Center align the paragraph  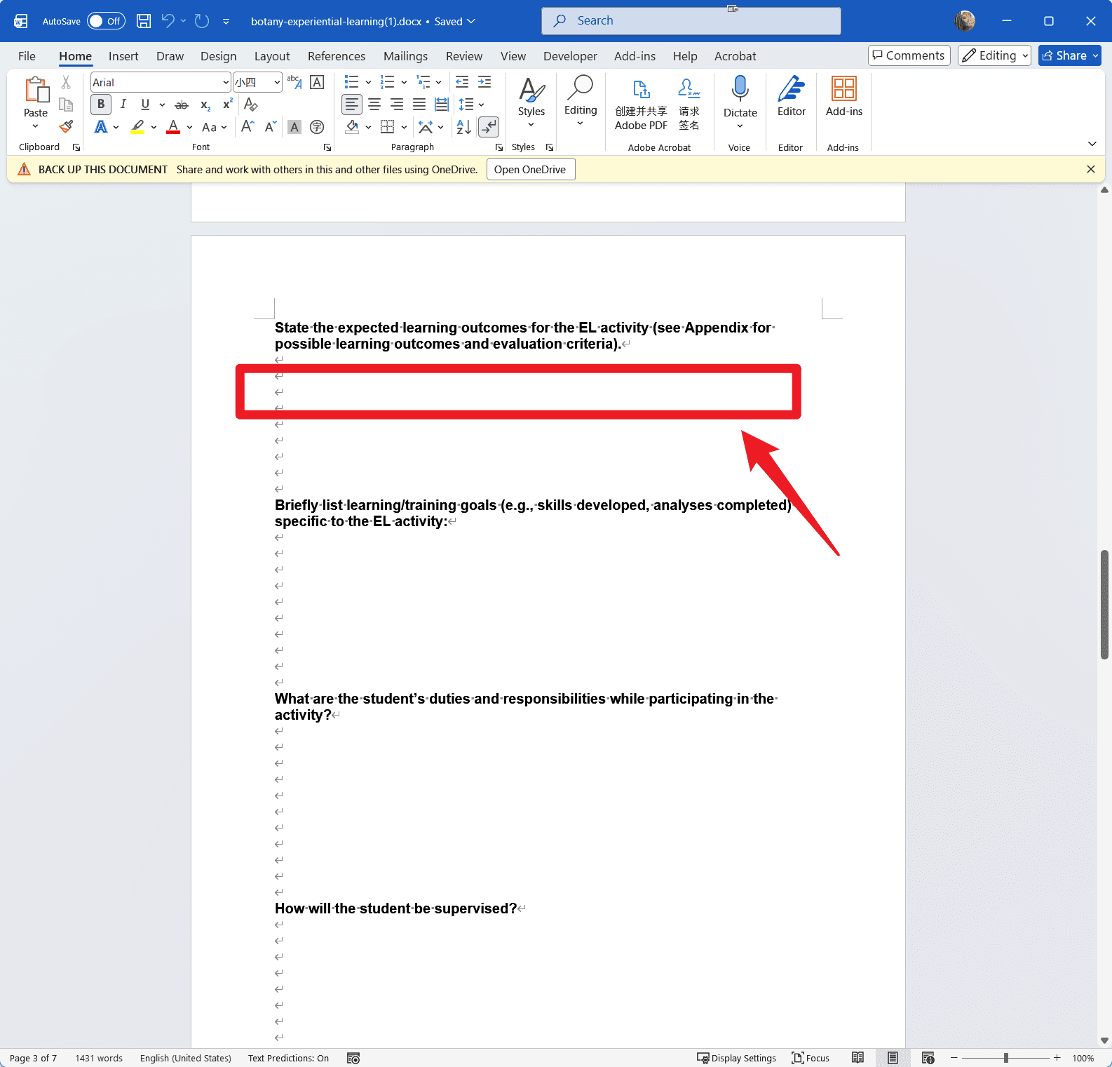(x=374, y=105)
